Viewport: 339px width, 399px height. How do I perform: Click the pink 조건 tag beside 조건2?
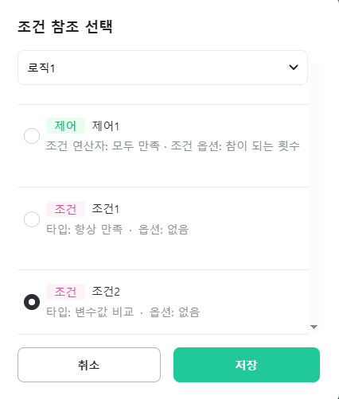[x=65, y=292]
